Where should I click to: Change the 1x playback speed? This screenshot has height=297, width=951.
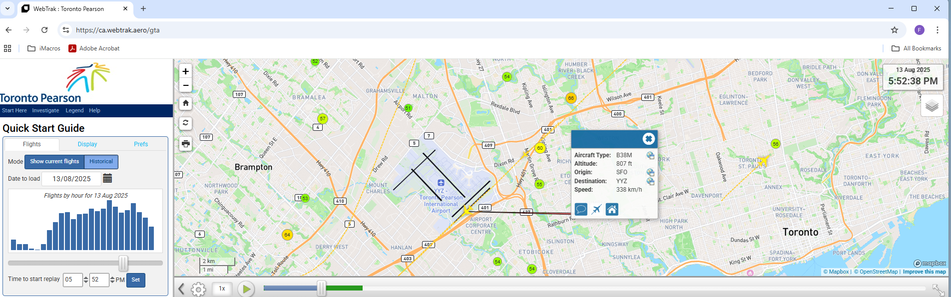point(222,289)
